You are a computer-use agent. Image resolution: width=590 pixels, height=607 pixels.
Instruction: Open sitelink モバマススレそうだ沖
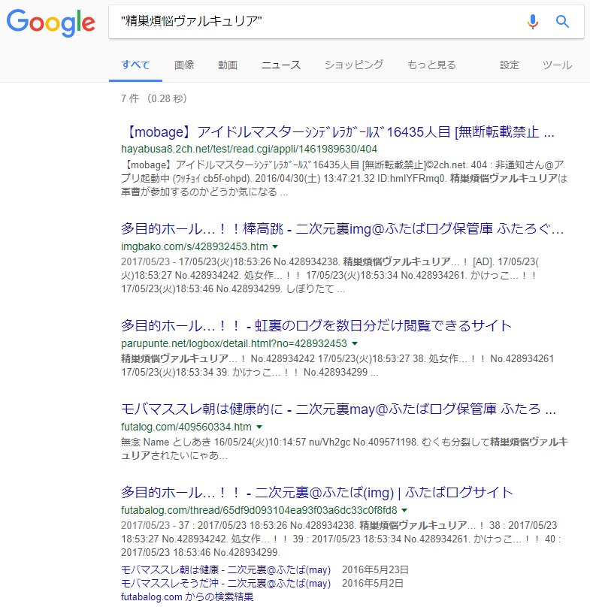[x=225, y=584]
